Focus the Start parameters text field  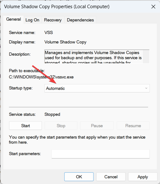[x=101, y=154]
